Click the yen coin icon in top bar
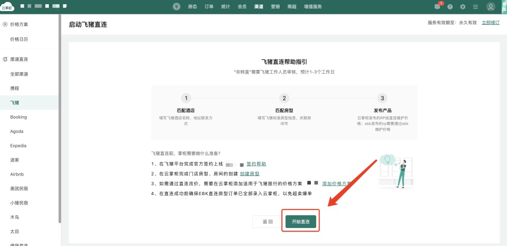The height and width of the screenshot is (246, 507). point(177,7)
